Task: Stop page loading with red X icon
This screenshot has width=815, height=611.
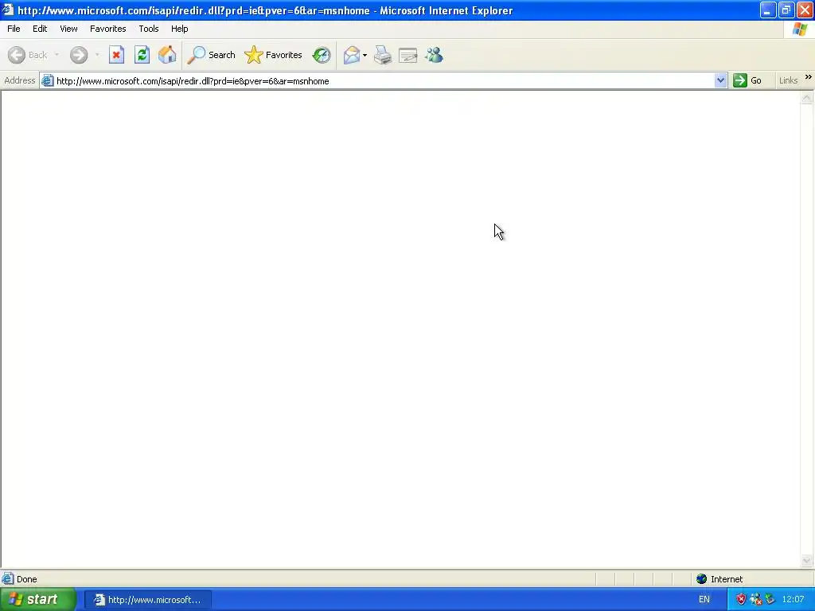Action: click(116, 55)
